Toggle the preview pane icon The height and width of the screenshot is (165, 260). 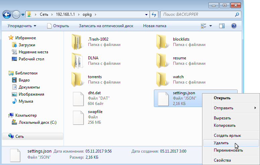[222, 26]
